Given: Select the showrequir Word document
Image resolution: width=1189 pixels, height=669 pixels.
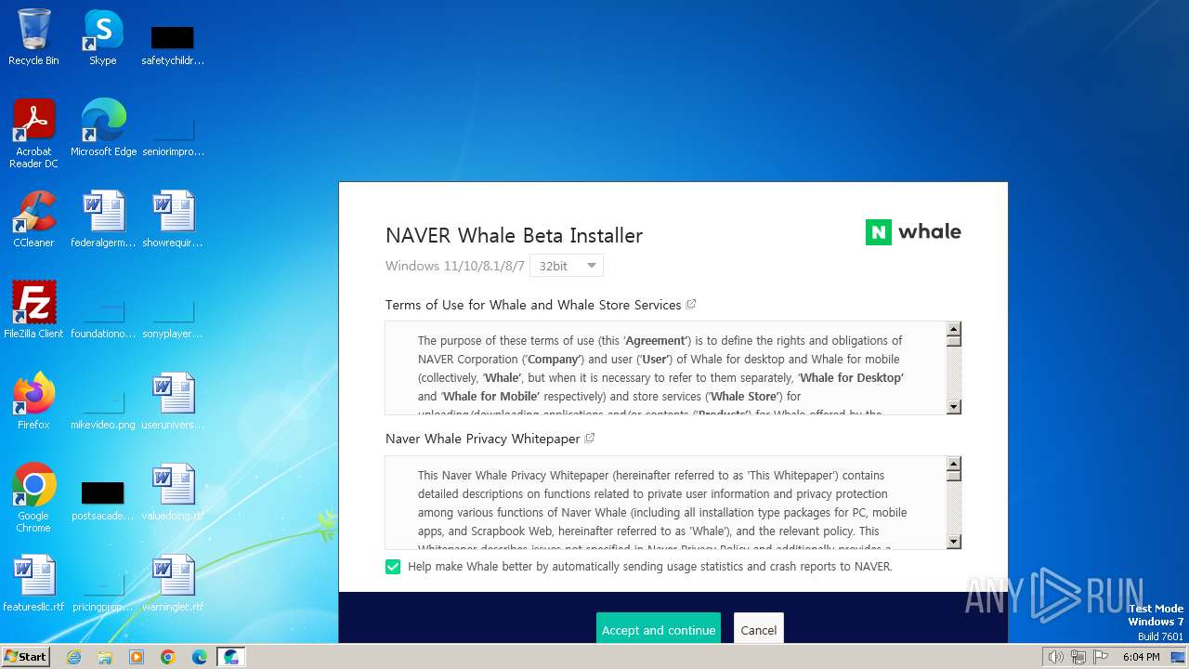Looking at the screenshot, I should click(x=173, y=219).
